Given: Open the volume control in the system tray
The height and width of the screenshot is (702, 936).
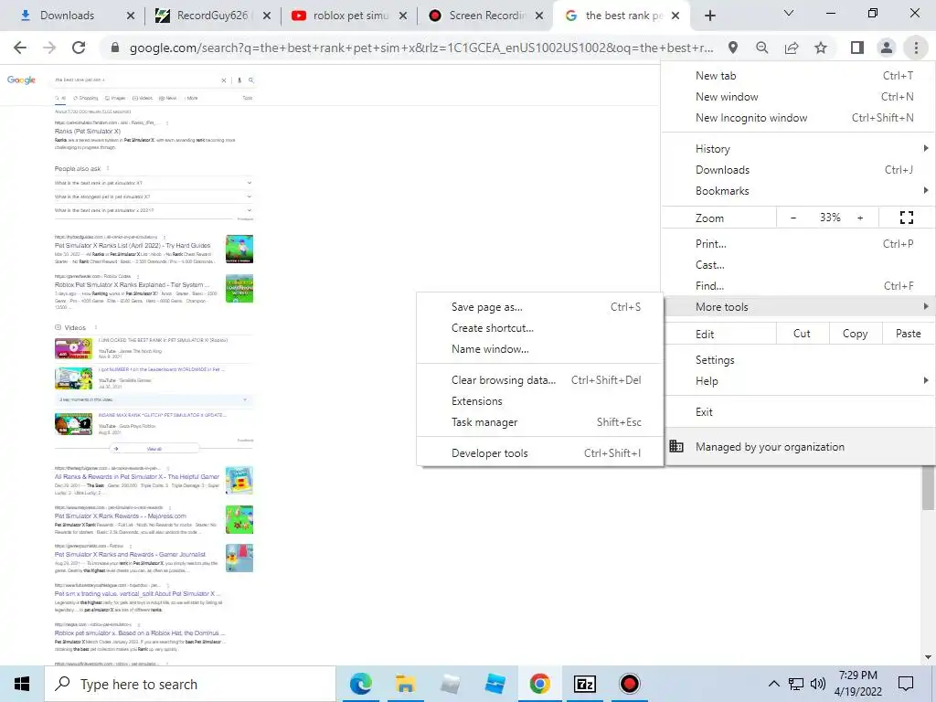Looking at the screenshot, I should click(818, 684).
